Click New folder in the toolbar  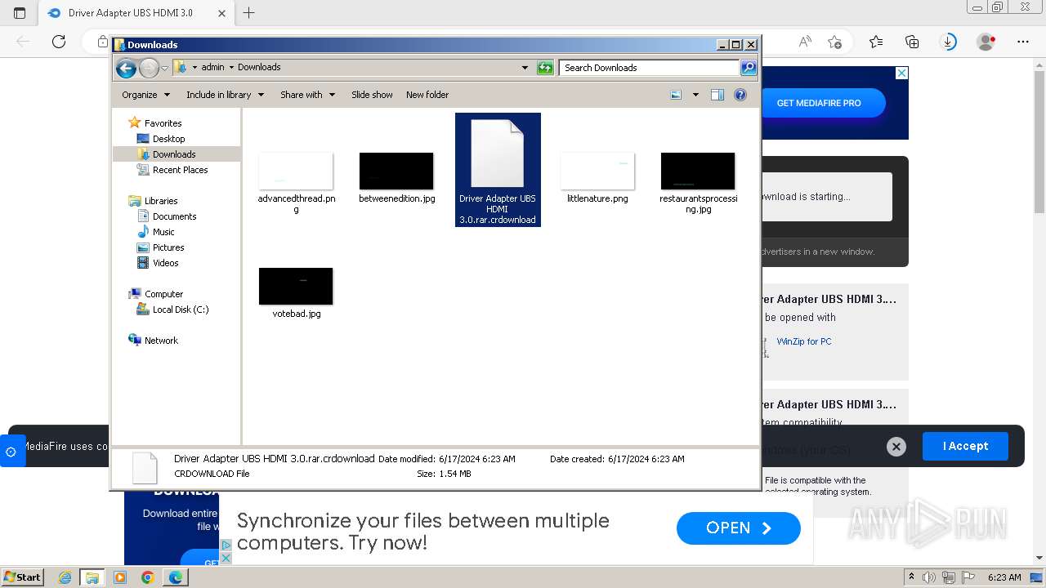(x=427, y=95)
